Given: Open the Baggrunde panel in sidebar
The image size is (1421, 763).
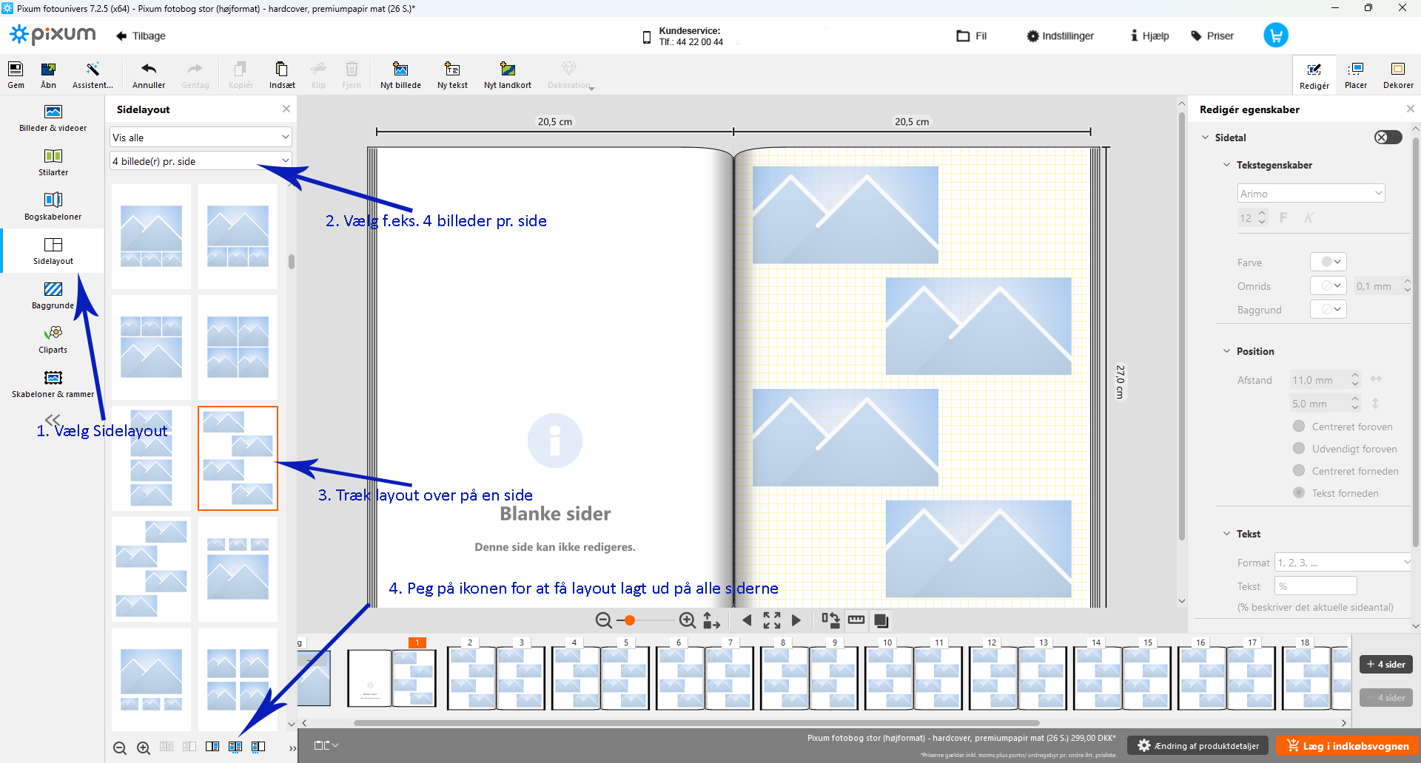Looking at the screenshot, I should 53,295.
